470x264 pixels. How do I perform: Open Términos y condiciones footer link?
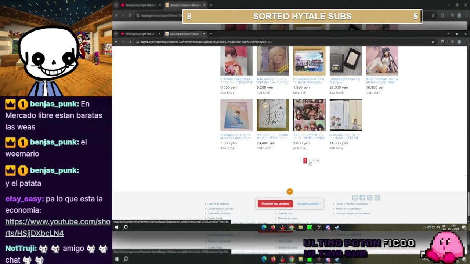click(348, 209)
